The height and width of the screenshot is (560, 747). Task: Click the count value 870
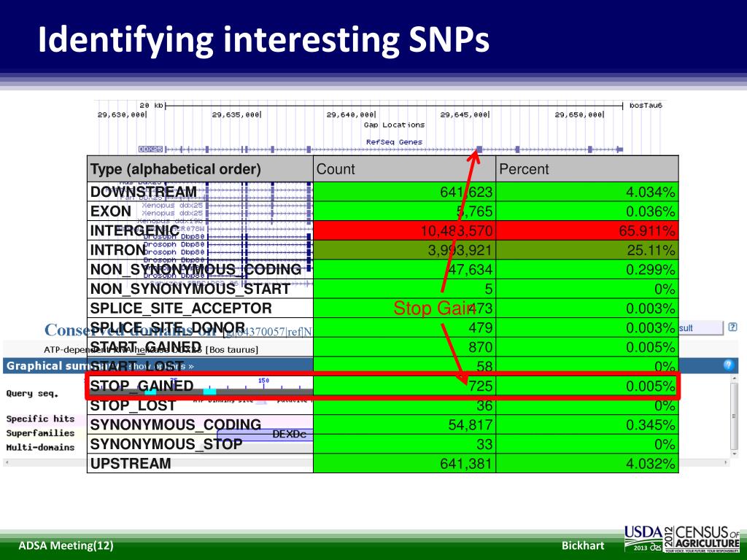[480, 347]
